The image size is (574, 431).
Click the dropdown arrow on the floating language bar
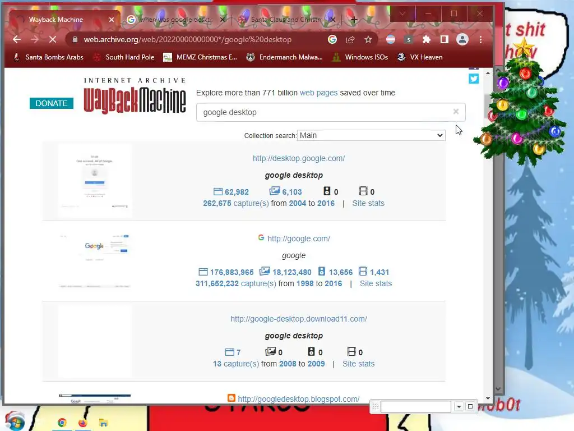coord(459,406)
